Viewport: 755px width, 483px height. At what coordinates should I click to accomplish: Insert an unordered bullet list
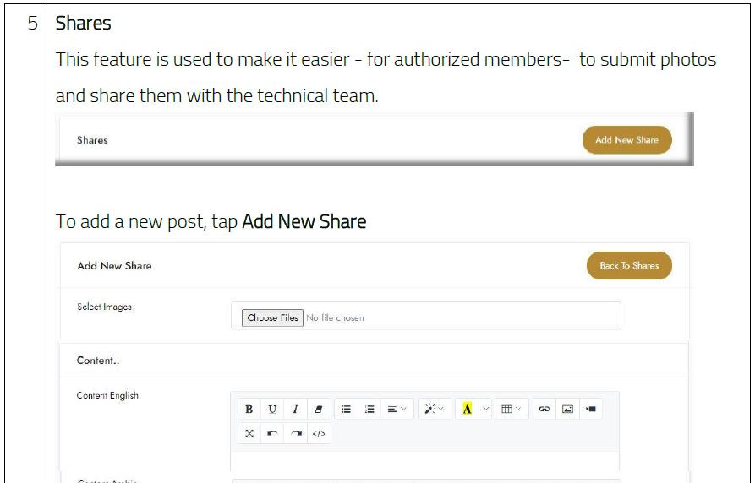[346, 409]
